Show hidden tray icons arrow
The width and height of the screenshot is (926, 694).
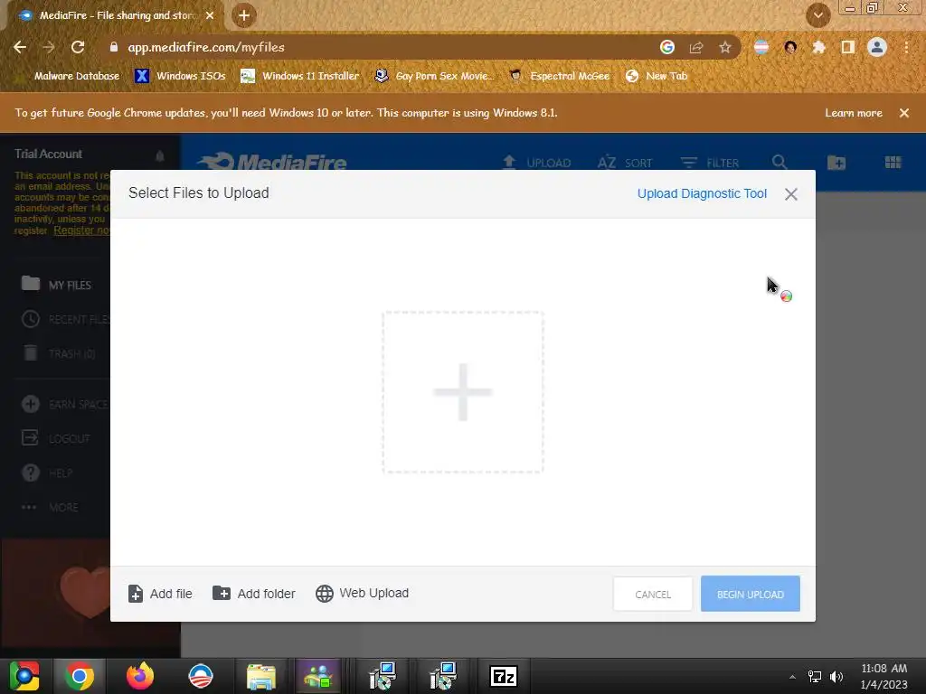pyautogui.click(x=792, y=677)
